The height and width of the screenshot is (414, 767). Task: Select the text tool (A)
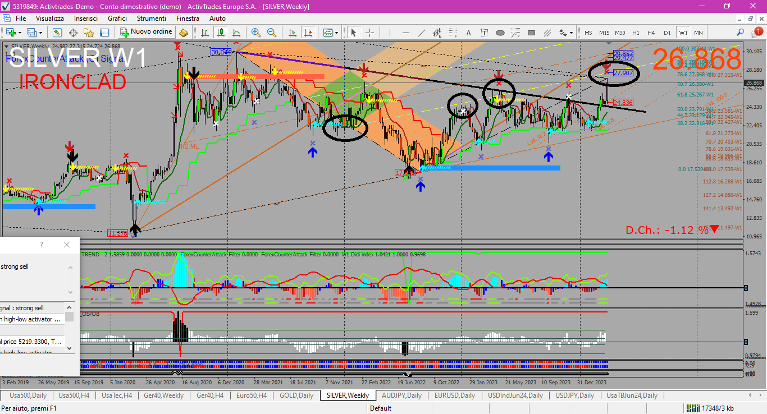[x=468, y=33]
